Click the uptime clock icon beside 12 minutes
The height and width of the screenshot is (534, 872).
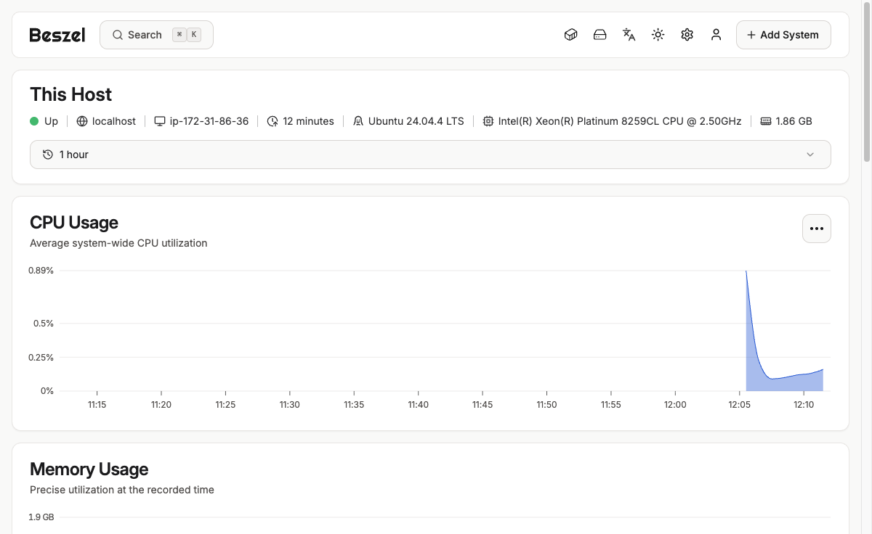pos(272,121)
